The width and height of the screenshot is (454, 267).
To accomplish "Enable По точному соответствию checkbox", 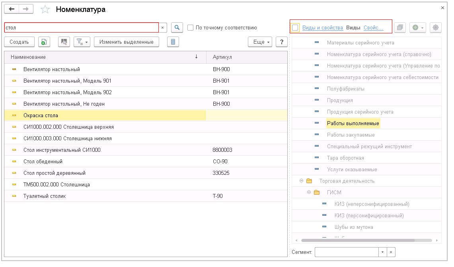I will [191, 28].
